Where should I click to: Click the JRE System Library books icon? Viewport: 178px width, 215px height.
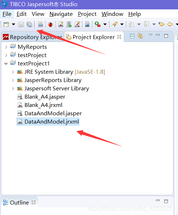pos(20,72)
